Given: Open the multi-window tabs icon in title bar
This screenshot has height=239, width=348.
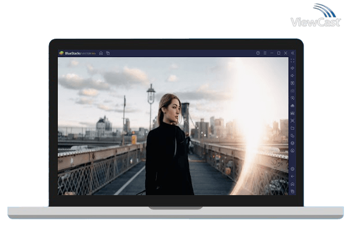Looking at the screenshot, I should click(108, 53).
